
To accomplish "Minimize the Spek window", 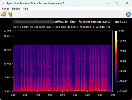I will coord(108,3).
